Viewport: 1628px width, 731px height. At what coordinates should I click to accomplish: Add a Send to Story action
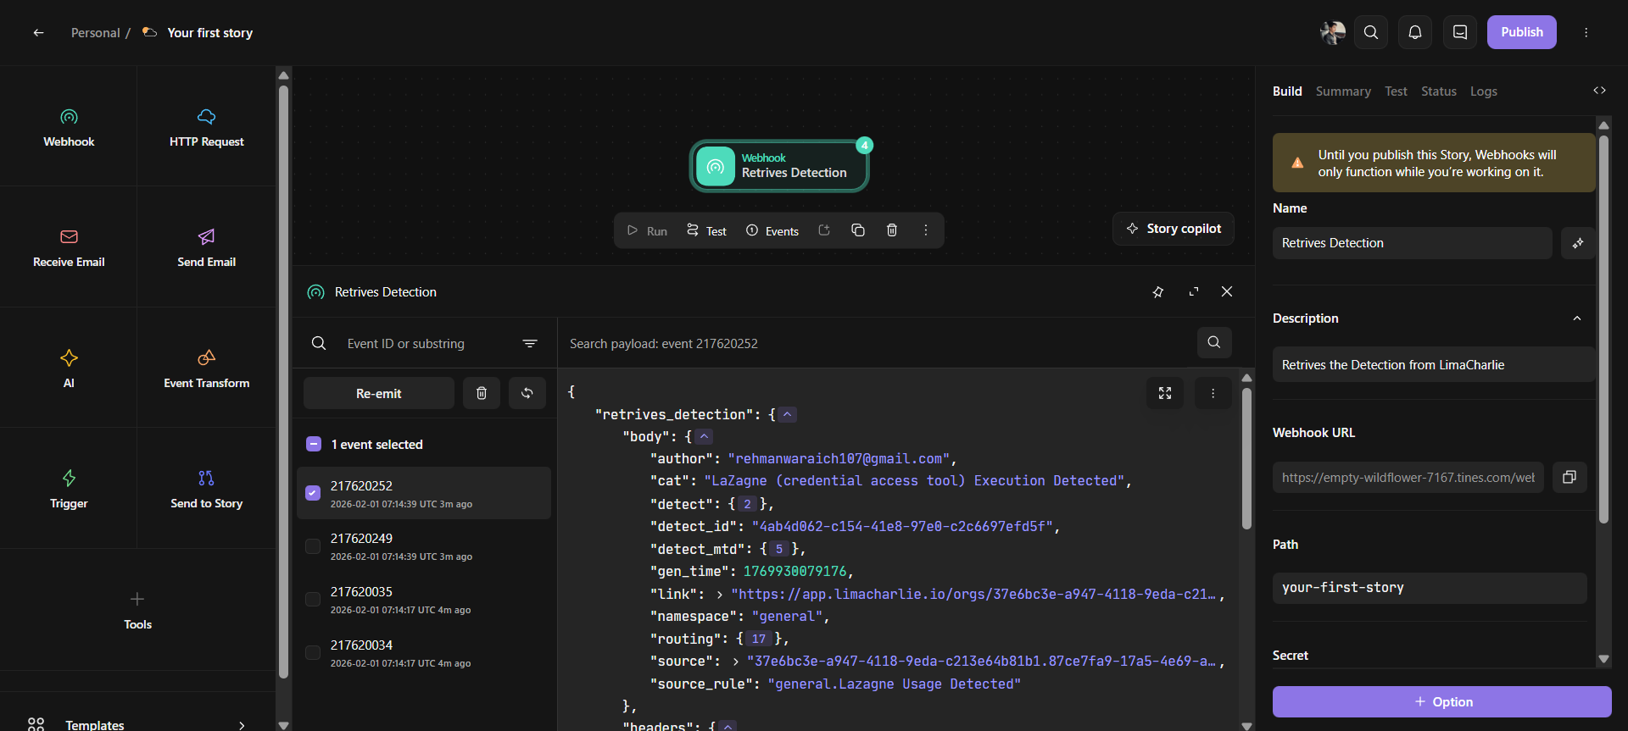pyautogui.click(x=207, y=489)
